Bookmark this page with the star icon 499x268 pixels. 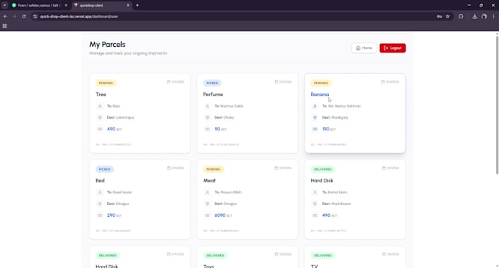pyautogui.click(x=448, y=17)
